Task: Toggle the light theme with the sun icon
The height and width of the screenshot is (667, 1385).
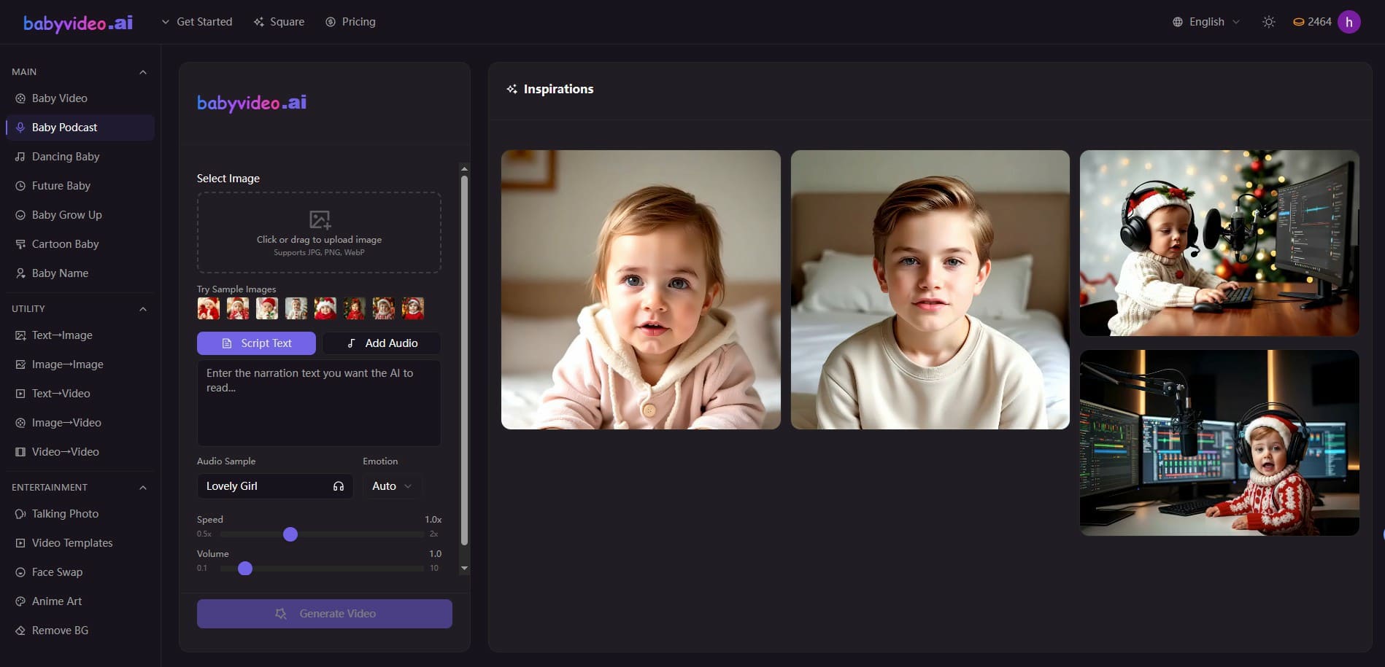Action: 1268,22
